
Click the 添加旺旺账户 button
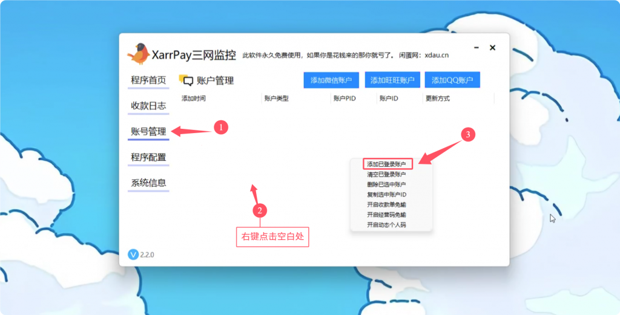(x=392, y=80)
